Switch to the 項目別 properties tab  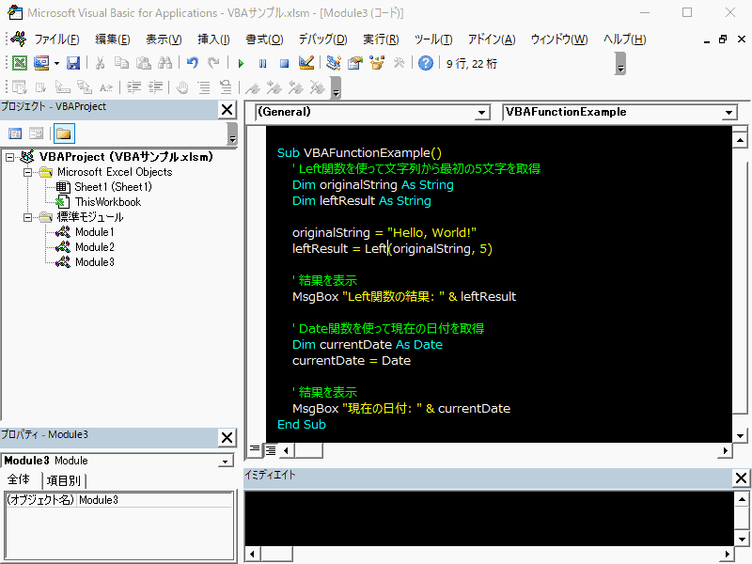(x=63, y=480)
